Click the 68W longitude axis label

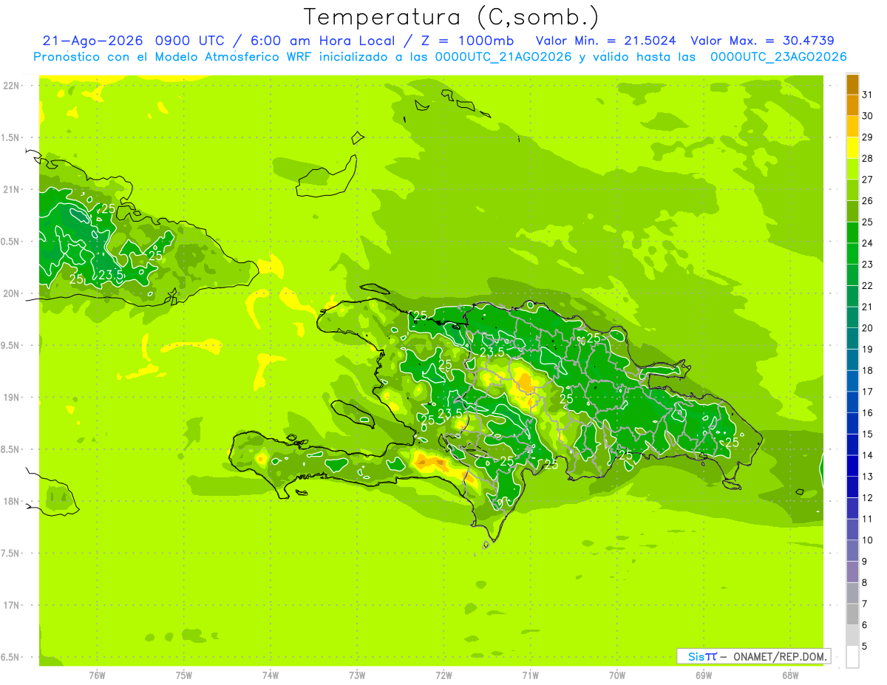(790, 675)
